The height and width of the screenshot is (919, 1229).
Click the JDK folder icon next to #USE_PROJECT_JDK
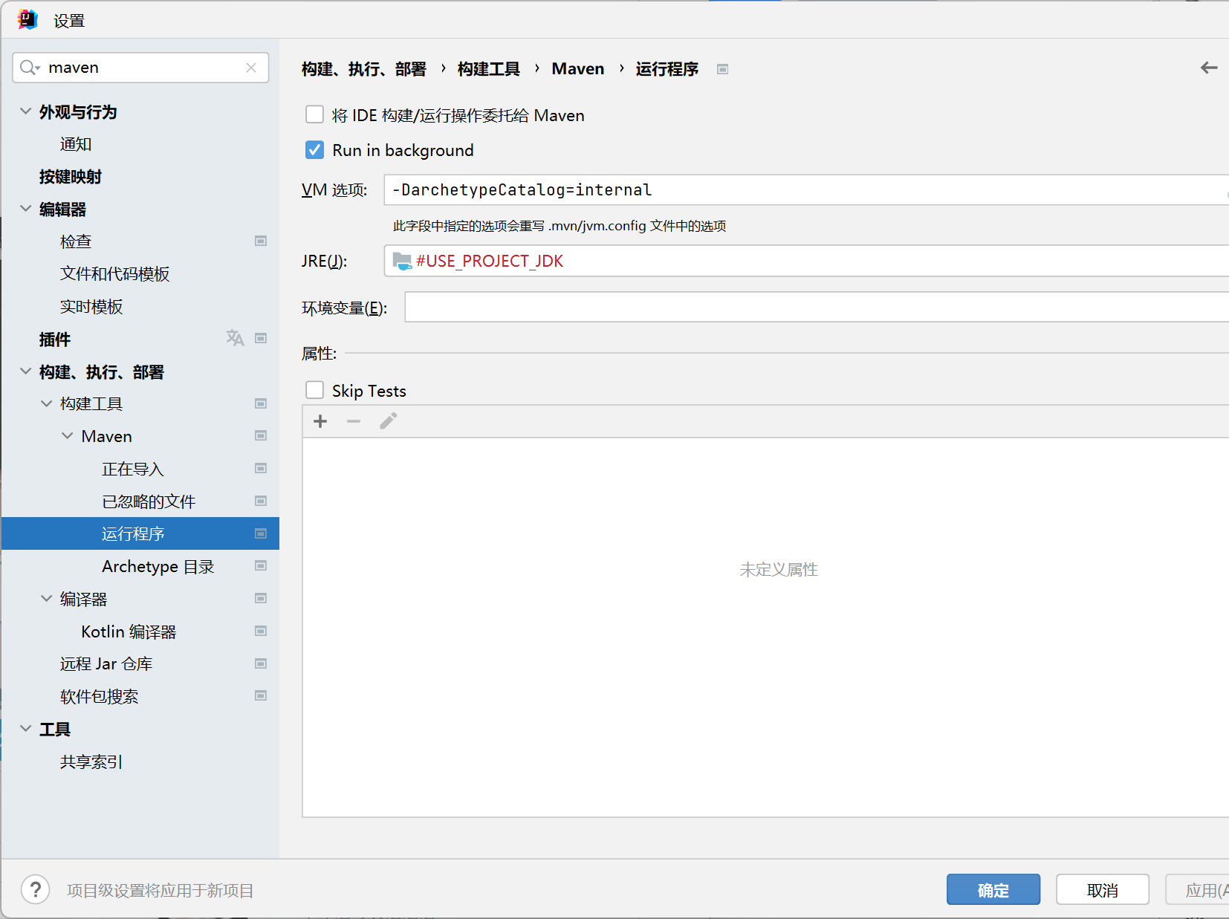tap(403, 261)
